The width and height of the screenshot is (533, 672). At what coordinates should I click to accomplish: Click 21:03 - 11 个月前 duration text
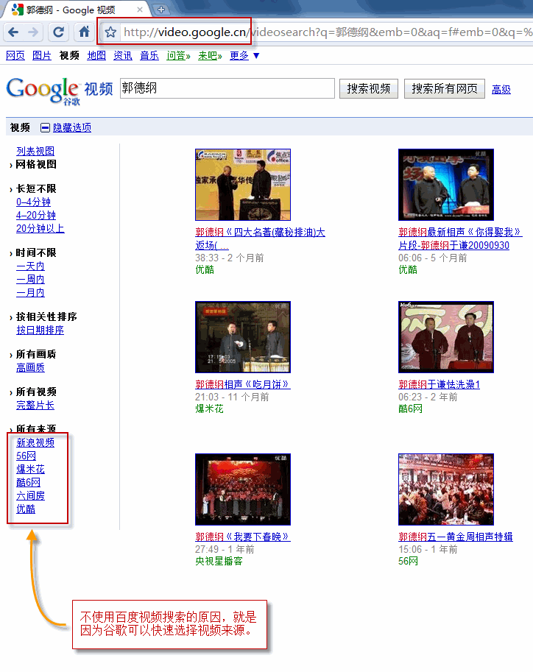point(232,397)
